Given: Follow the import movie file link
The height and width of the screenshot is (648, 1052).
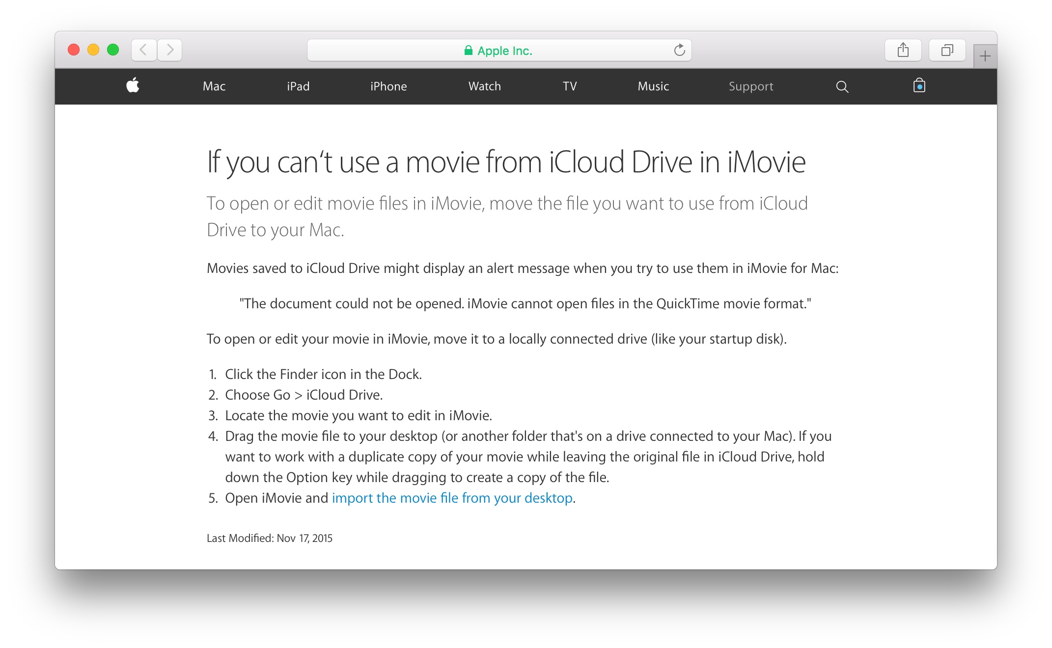Looking at the screenshot, I should pos(452,498).
